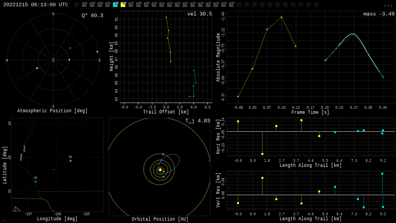Click the vel 30.5 readout
Screen dimensions: 396x223
tap(200, 14)
